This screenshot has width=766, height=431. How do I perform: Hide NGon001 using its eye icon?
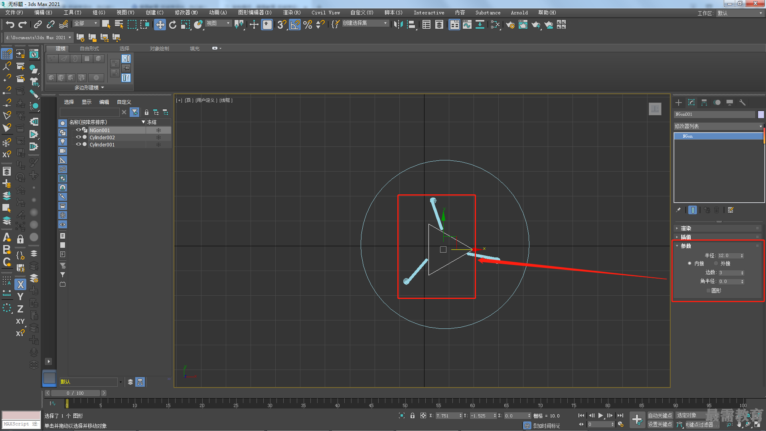[79, 130]
